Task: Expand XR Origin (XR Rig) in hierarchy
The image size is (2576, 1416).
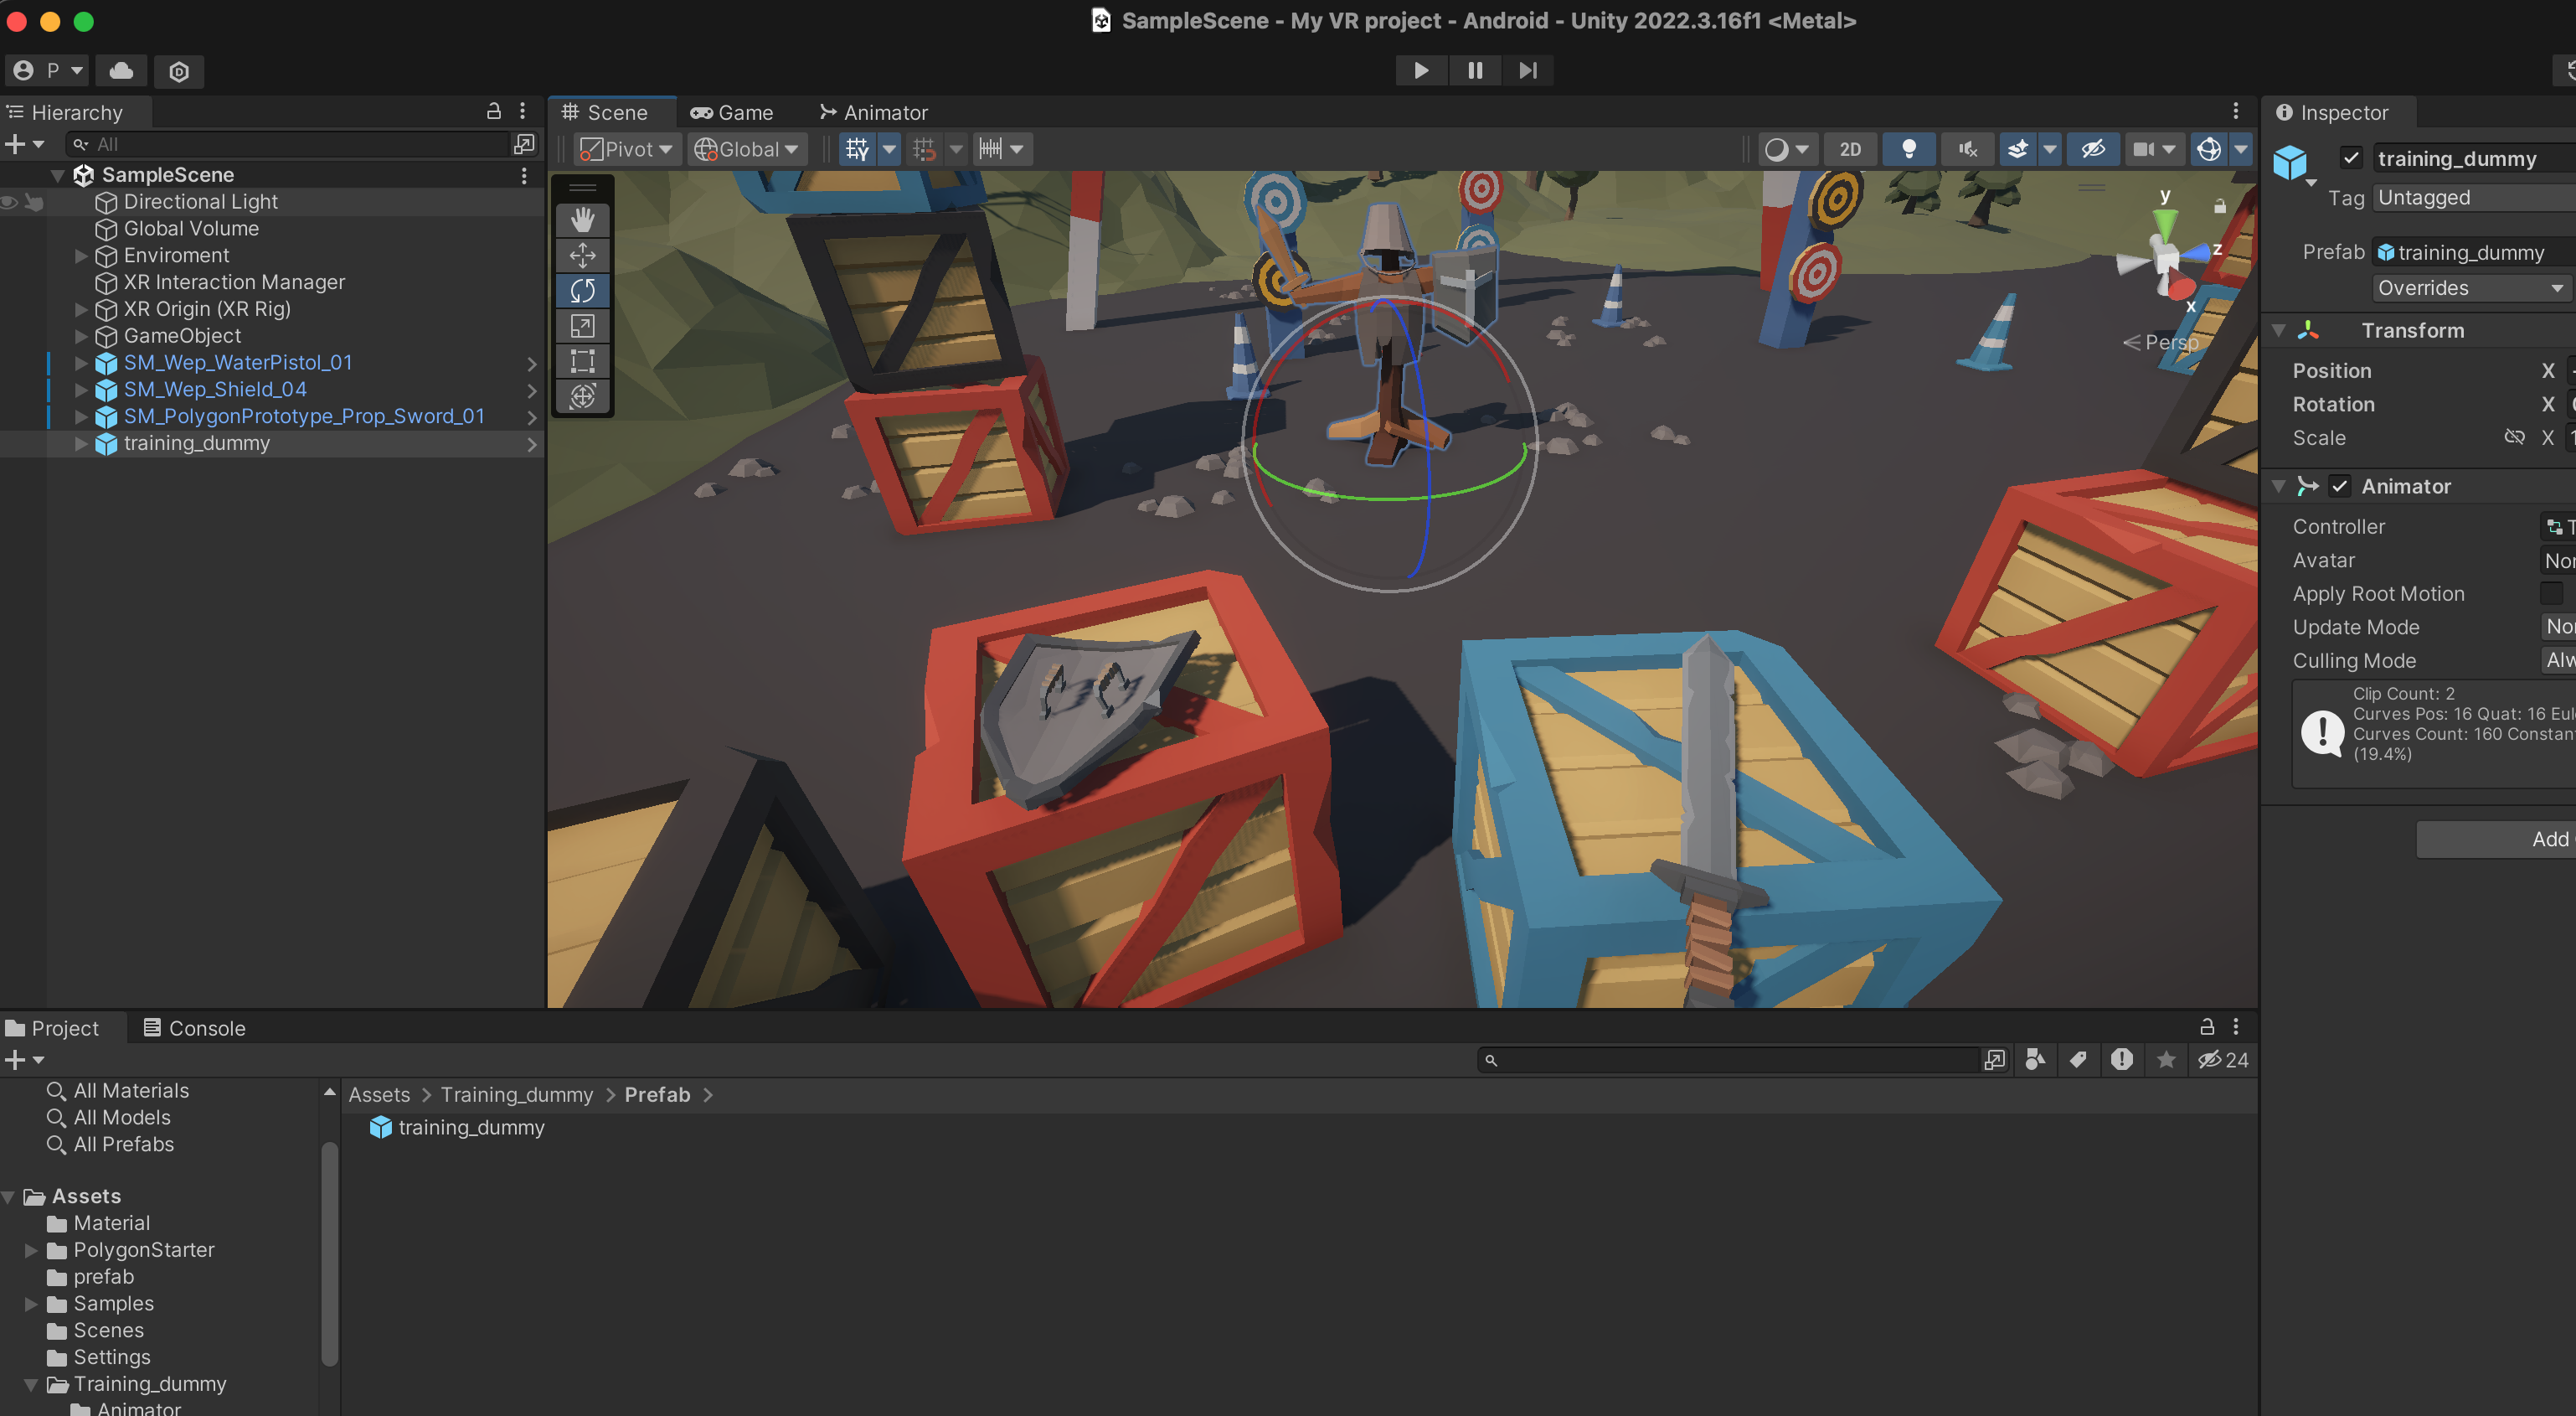Action: click(x=81, y=309)
